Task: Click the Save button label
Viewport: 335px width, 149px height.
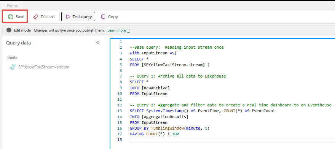Action: pyautogui.click(x=20, y=17)
